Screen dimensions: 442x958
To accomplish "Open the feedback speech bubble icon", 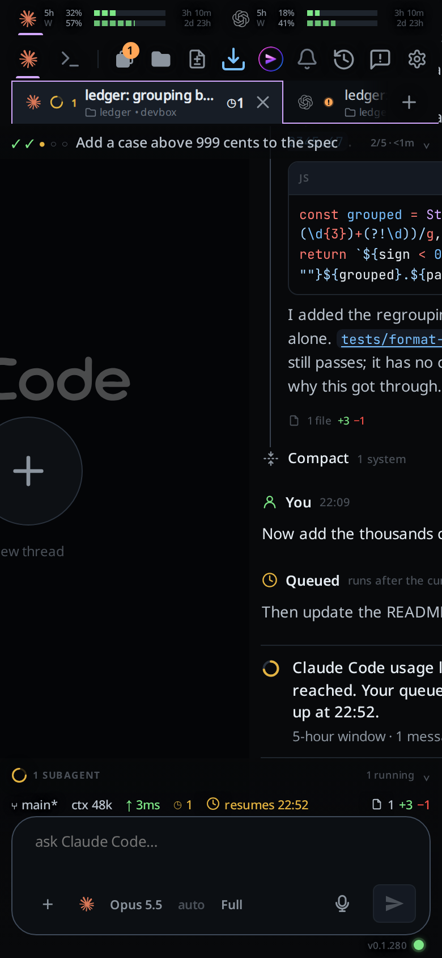I will 380,59.
